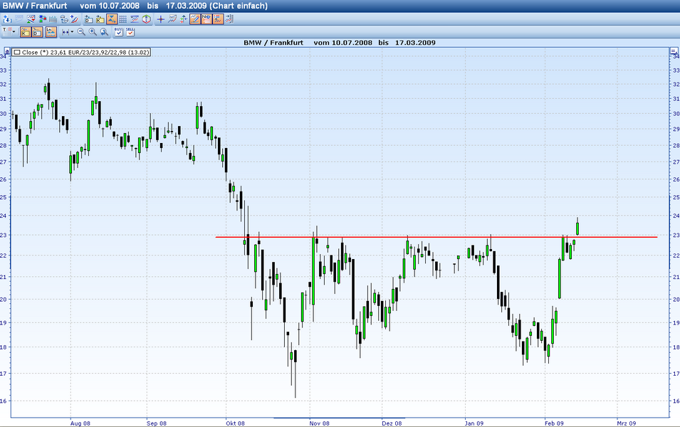Click the chart with dotted vertical line icon
The image size is (680, 427).
(229, 19)
